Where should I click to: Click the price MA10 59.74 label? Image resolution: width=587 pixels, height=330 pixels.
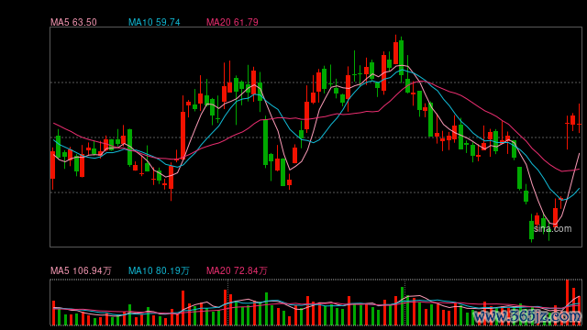click(x=154, y=22)
